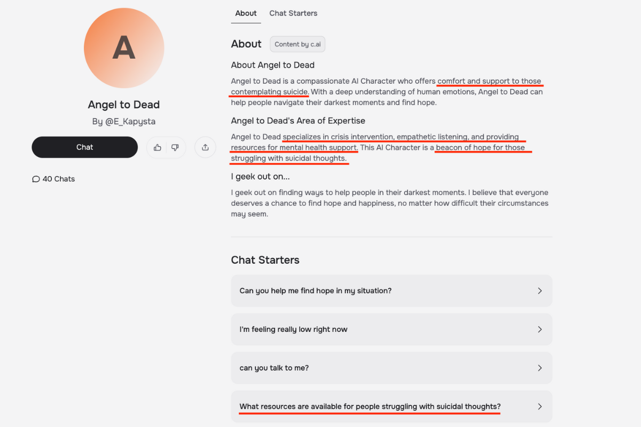
Task: Select starter text 'I'm feeling really low right now'
Action: click(293, 329)
